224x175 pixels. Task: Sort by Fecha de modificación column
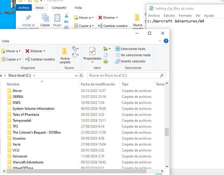click(98, 84)
